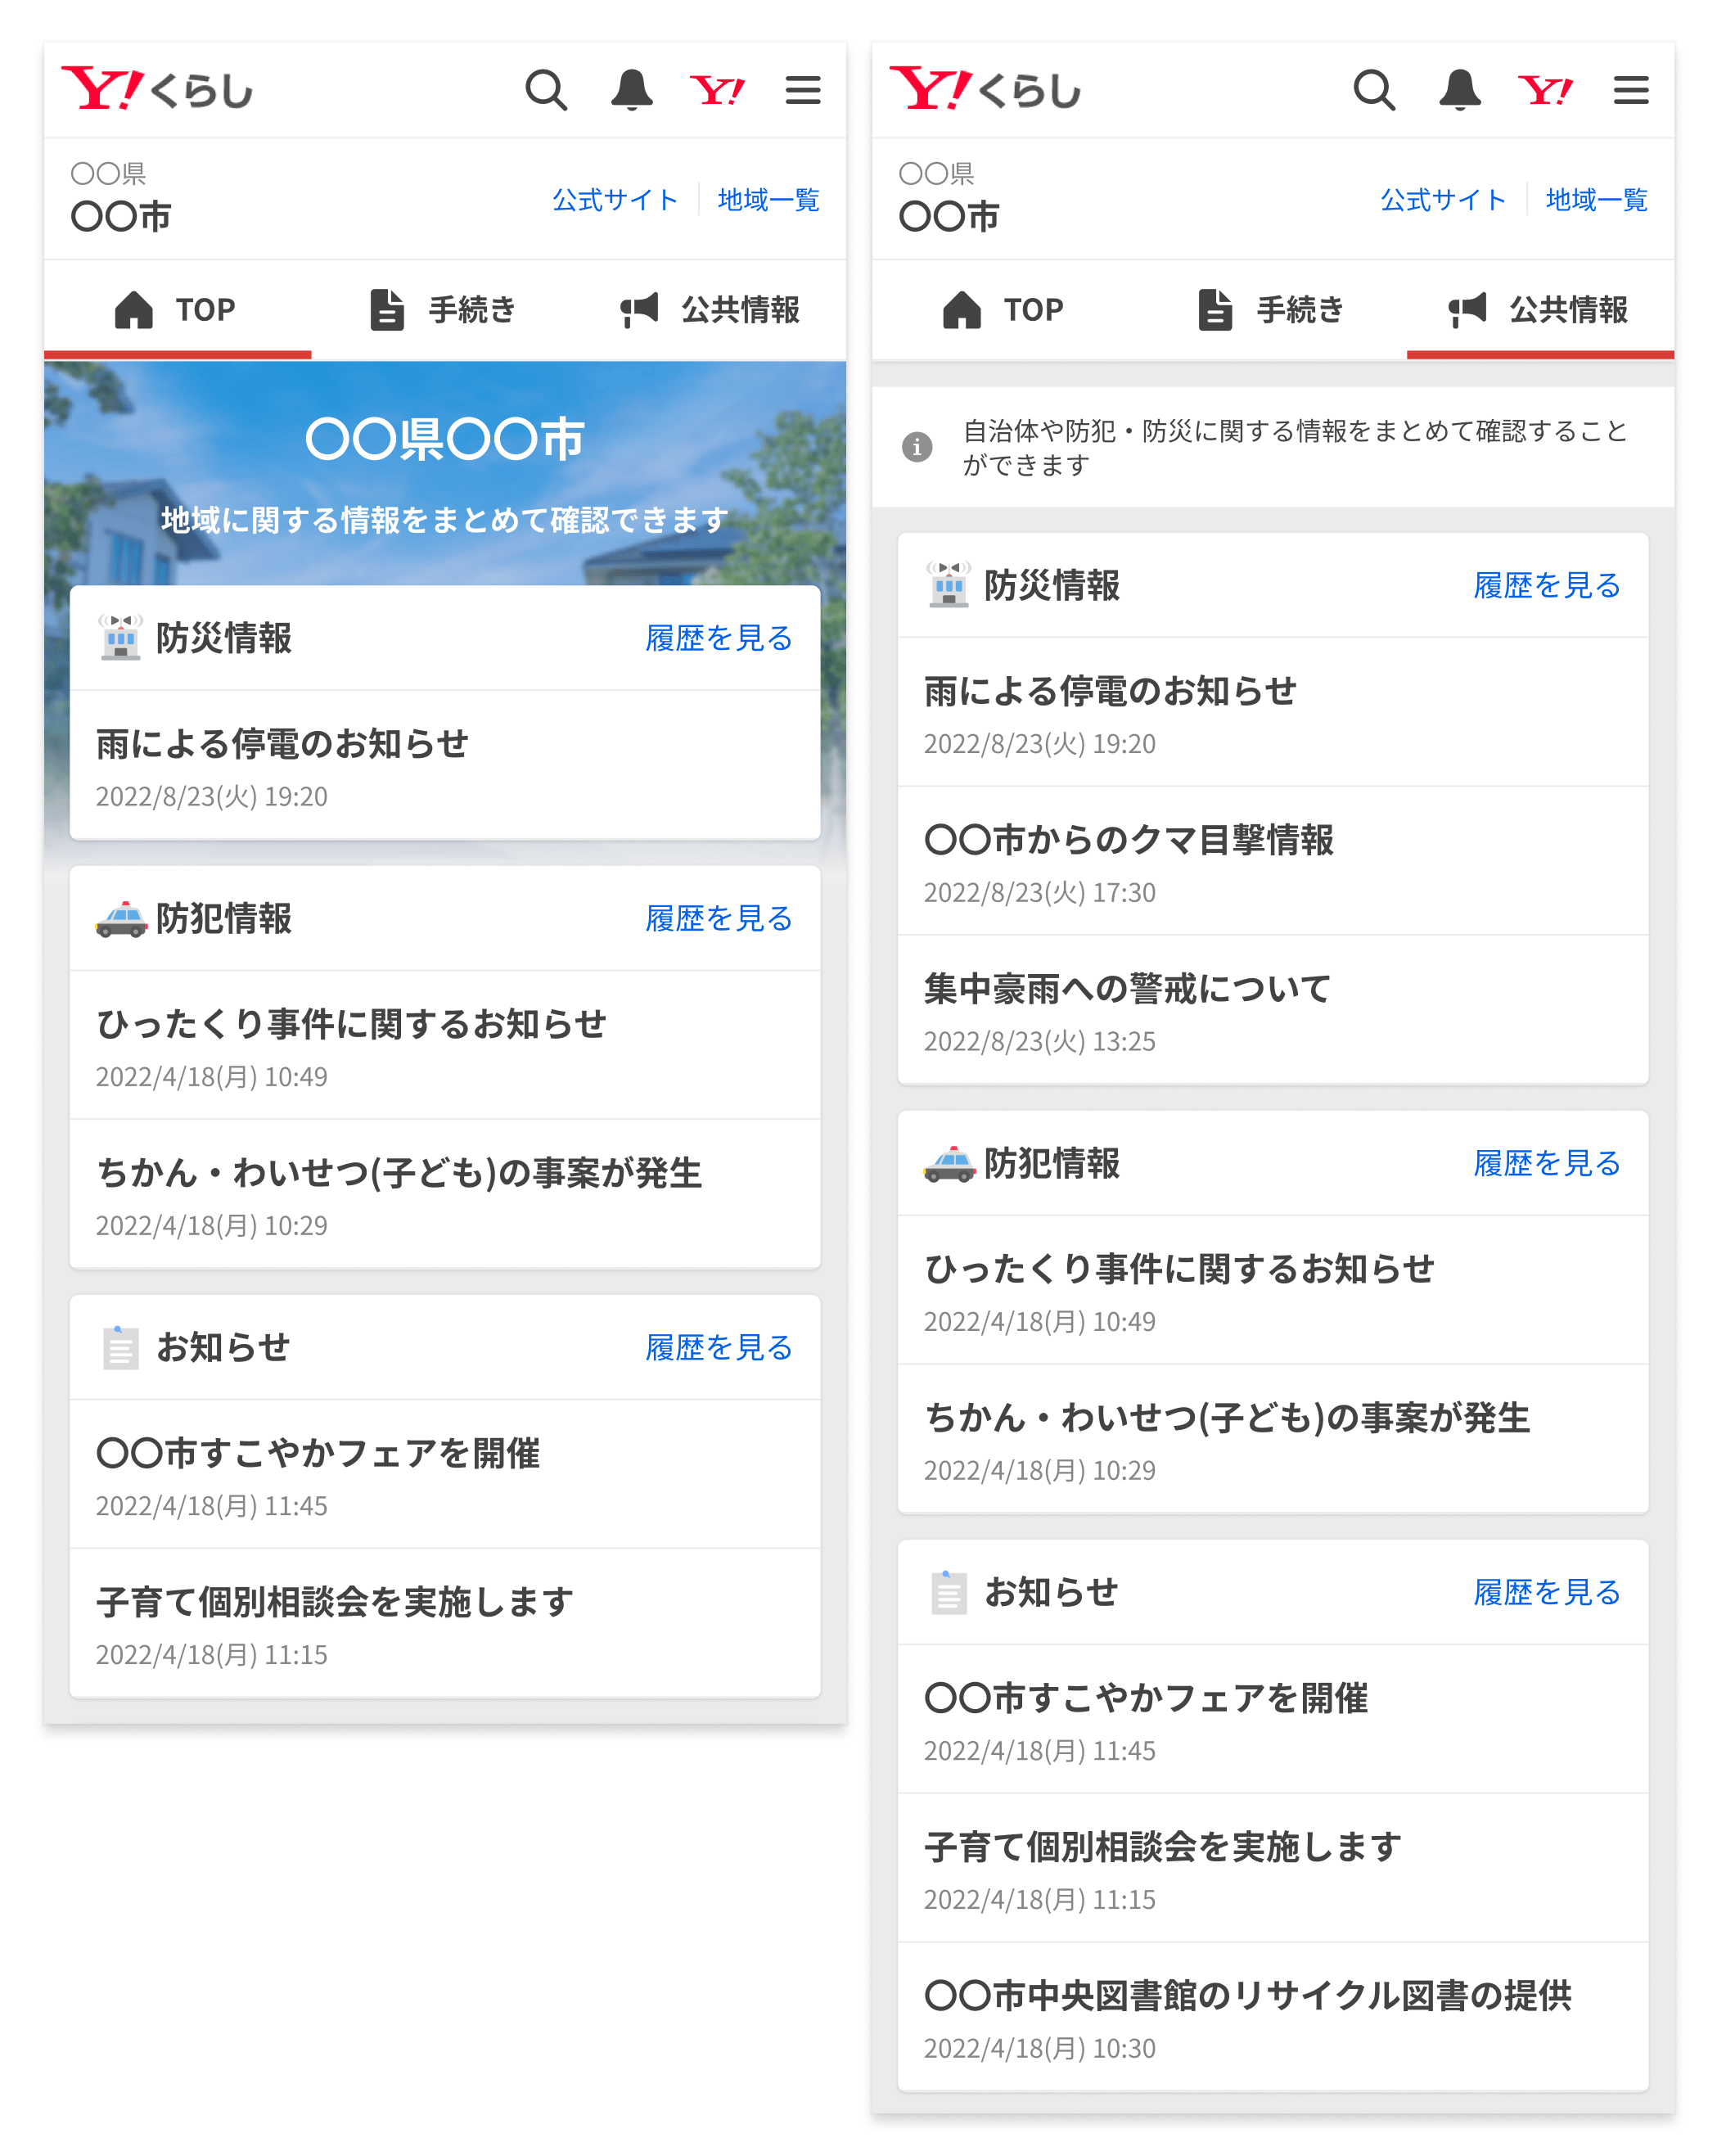Screen dimensions: 1717x2156
Task: Click Yahoo くらし logo in right screen
Action: (x=985, y=89)
